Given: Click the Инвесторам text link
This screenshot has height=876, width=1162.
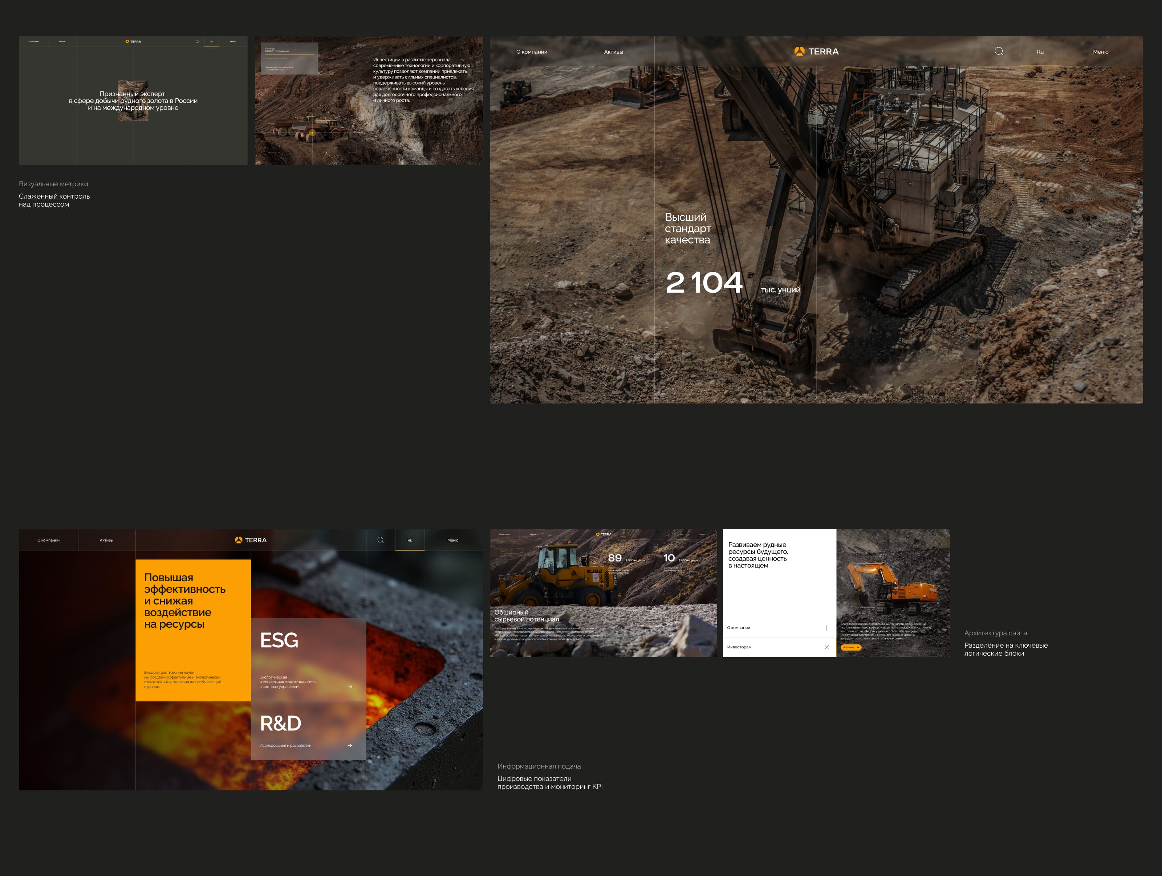Looking at the screenshot, I should 739,647.
